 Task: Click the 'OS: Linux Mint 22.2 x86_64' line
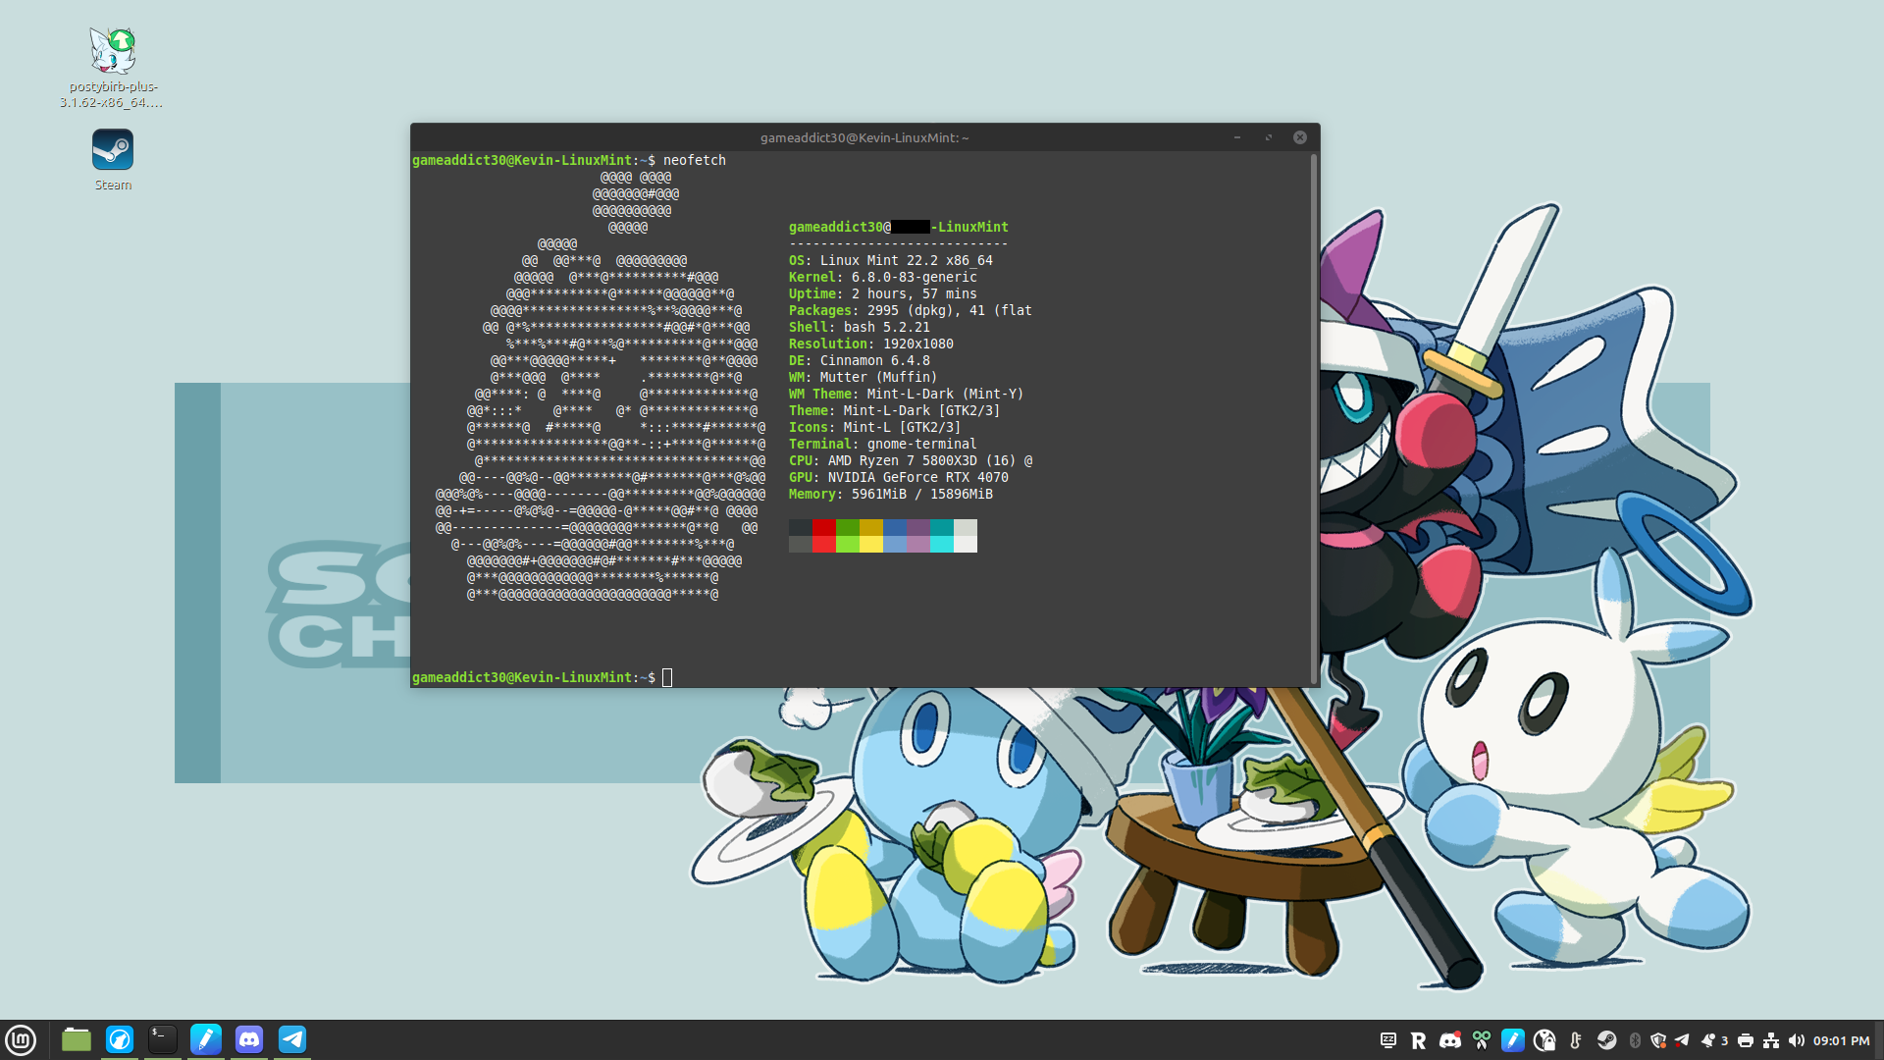[x=891, y=260]
